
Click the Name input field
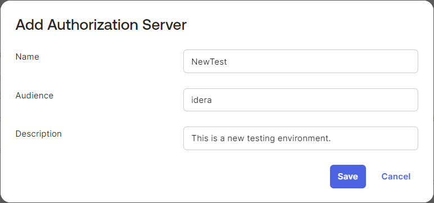[x=301, y=61]
